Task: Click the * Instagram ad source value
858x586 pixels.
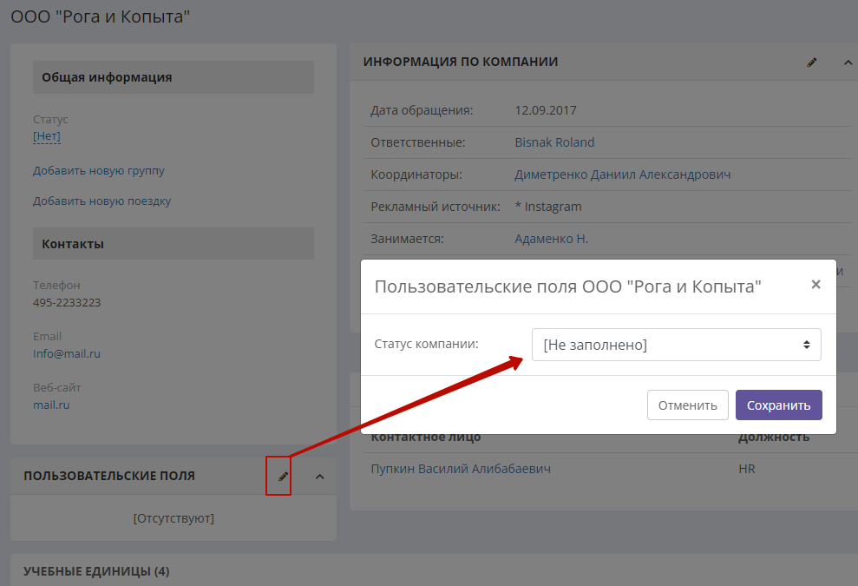Action: [x=548, y=207]
